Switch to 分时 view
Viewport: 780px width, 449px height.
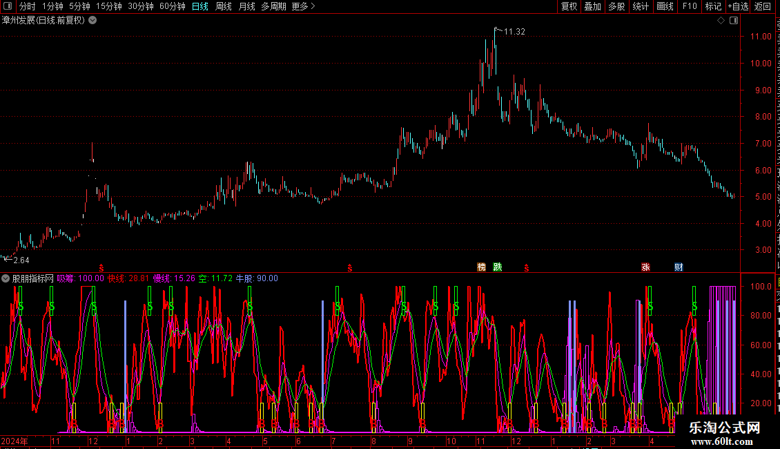coord(28,6)
